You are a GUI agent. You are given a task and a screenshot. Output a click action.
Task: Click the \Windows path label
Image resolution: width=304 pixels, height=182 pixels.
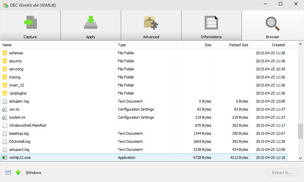(33, 173)
